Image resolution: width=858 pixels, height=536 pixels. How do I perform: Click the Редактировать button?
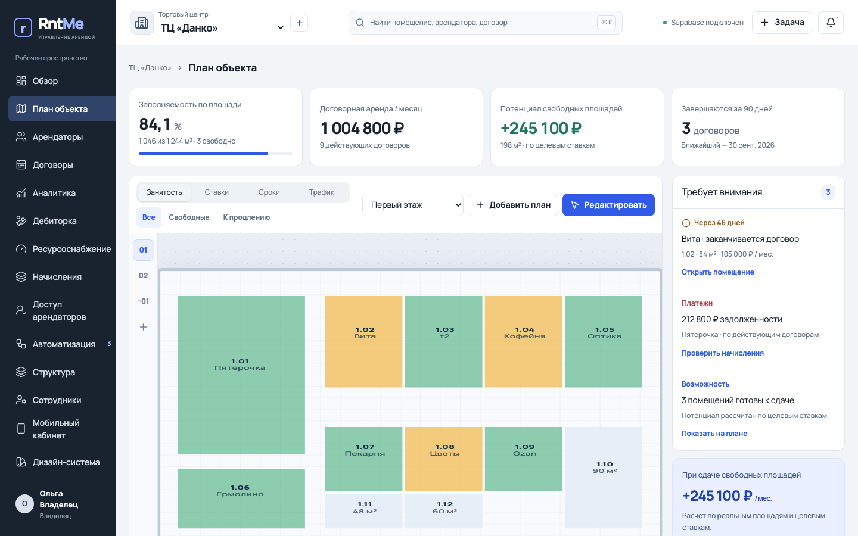(x=608, y=205)
